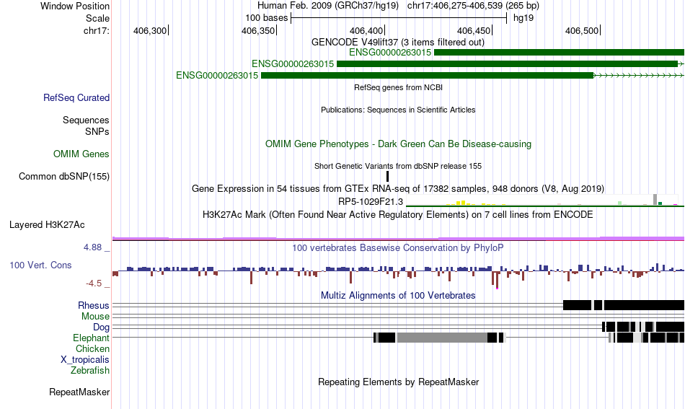Click the 406,400 ruler position
Screen dimensions: 685x409
(366, 30)
